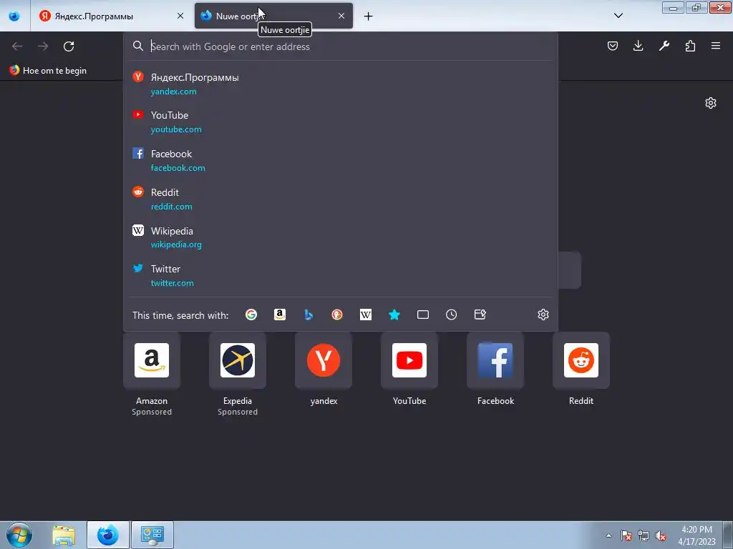
Task: Choose Wikipedia wikipedia.org suggestion
Action: 340,237
